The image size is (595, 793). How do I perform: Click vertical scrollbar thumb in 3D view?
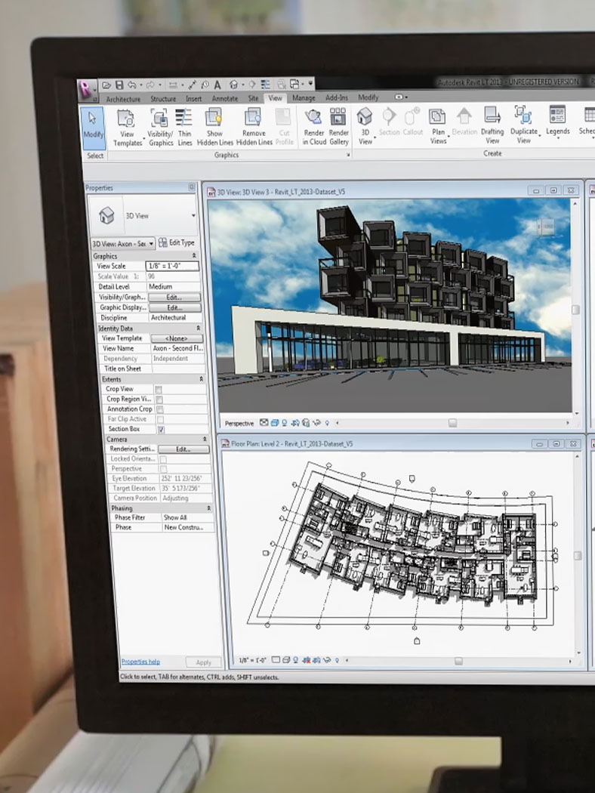575,310
